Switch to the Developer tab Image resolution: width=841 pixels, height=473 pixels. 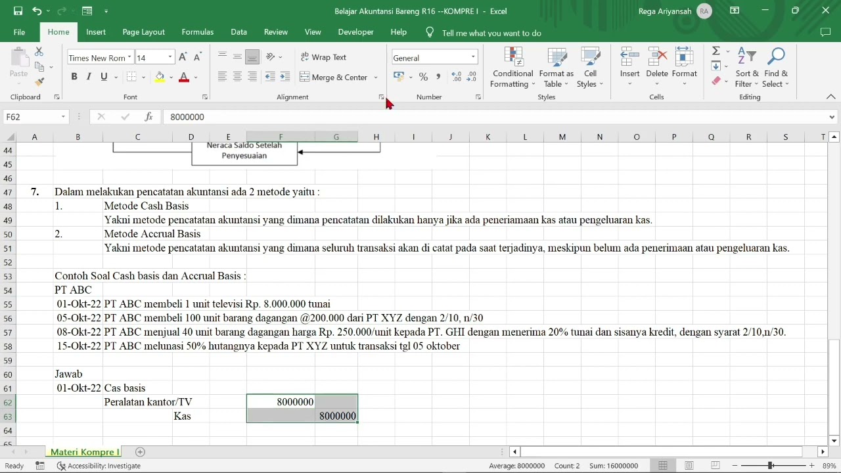[x=356, y=32]
